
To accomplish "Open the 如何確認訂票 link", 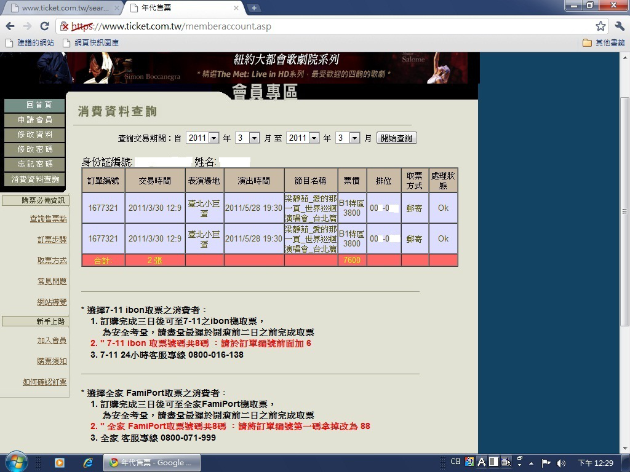I will 44,382.
